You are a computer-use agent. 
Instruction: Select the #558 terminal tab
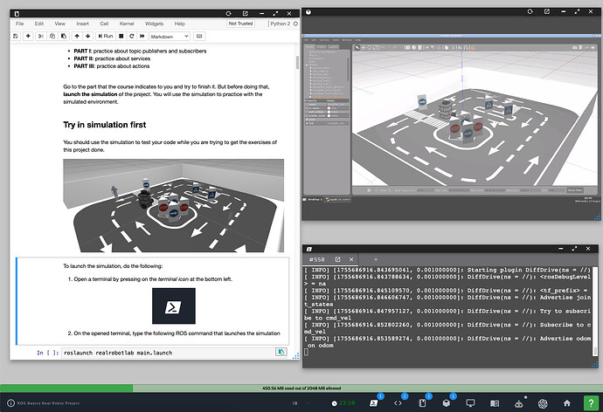click(317, 260)
